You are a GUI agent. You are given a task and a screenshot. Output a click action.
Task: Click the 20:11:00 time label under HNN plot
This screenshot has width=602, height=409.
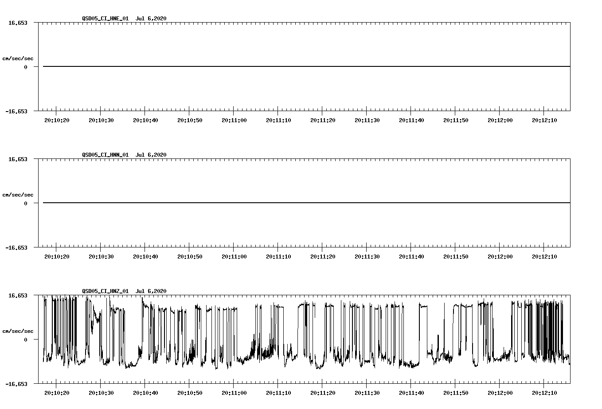[234, 256]
